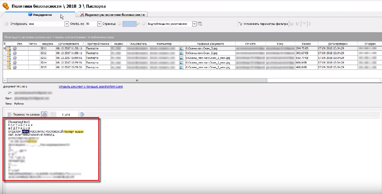Click the leftmost icon beside Отображать

6,24
